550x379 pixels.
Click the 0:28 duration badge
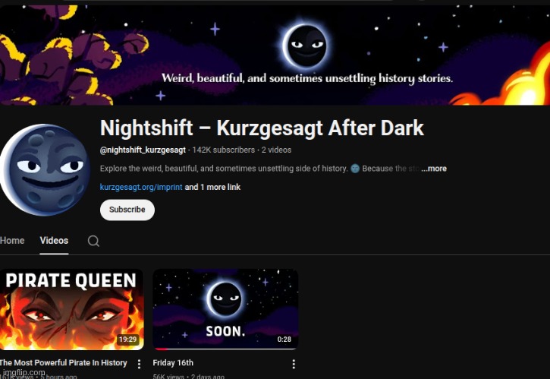tap(284, 340)
